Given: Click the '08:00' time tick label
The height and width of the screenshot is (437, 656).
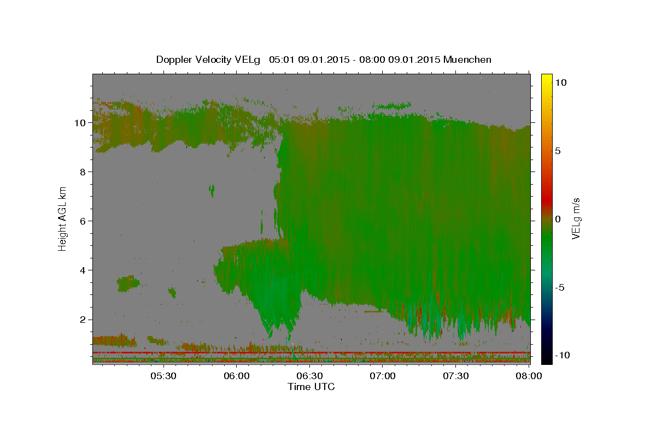Looking at the screenshot, I should [529, 376].
